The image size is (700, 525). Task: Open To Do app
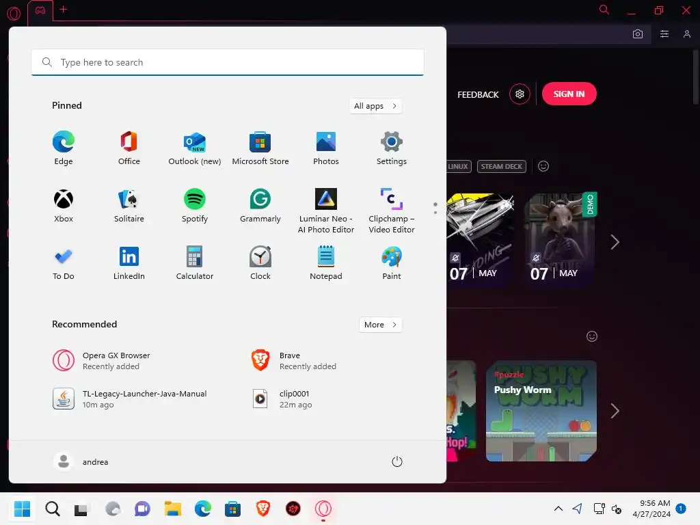click(64, 263)
